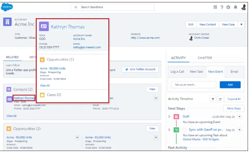Open the Golf event action dropdown

pyautogui.click(x=240, y=117)
